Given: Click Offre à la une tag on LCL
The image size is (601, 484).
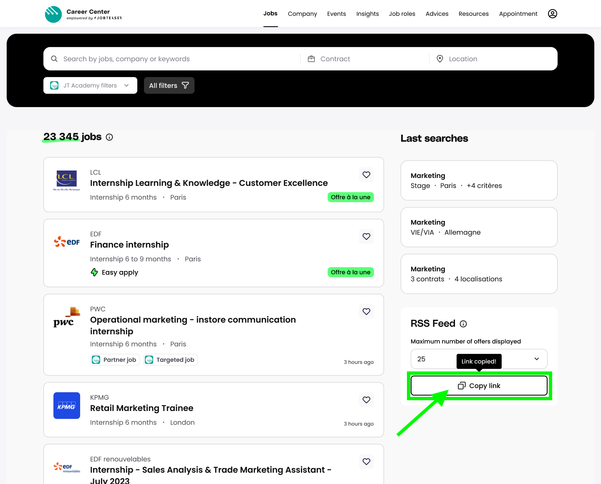Looking at the screenshot, I should (x=351, y=197).
